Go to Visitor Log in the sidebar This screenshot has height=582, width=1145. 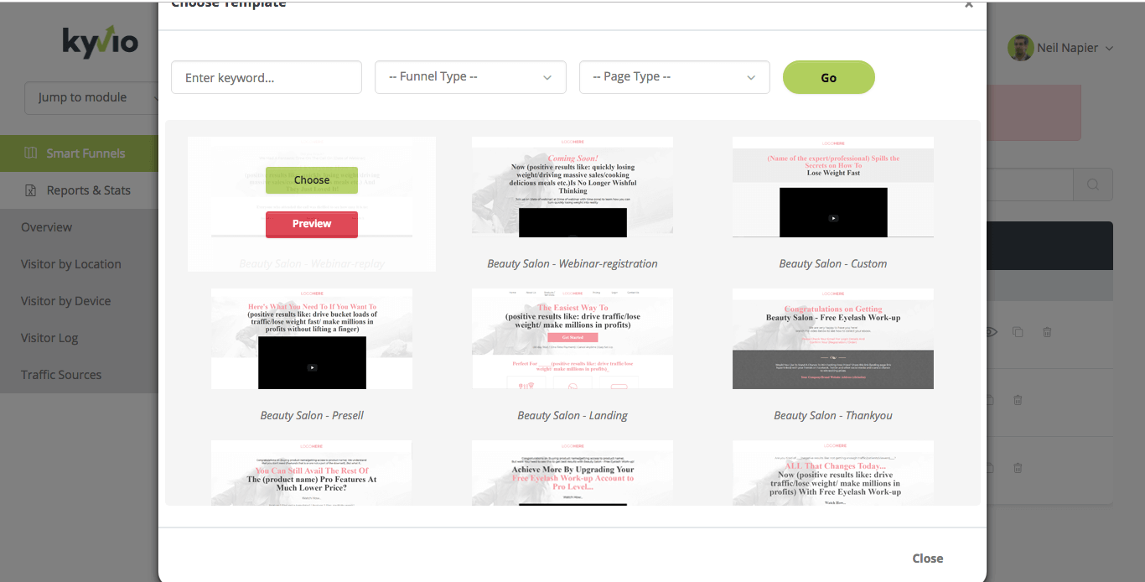[x=49, y=338]
